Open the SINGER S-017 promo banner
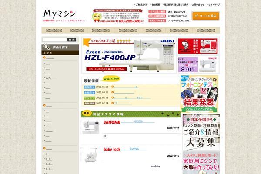The width and height of the screenshot is (261, 174). click(198, 65)
